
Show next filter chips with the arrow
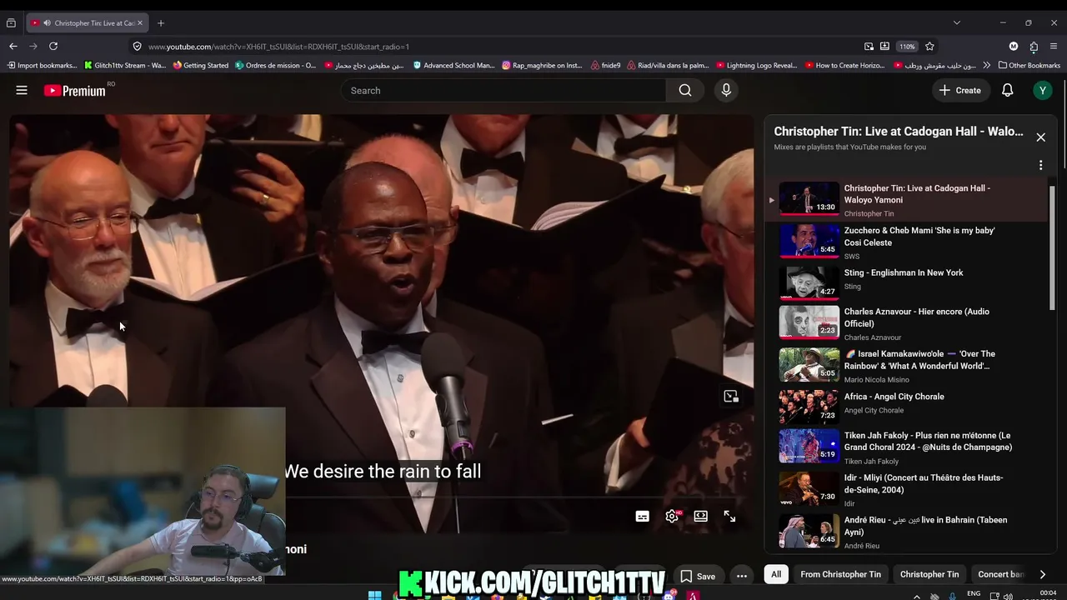tap(1042, 574)
